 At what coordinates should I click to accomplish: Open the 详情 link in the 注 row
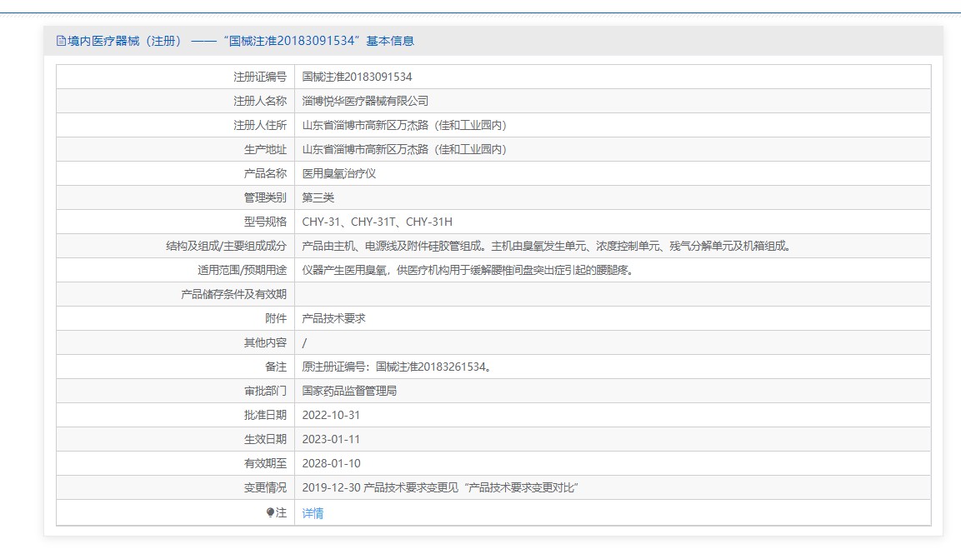313,513
